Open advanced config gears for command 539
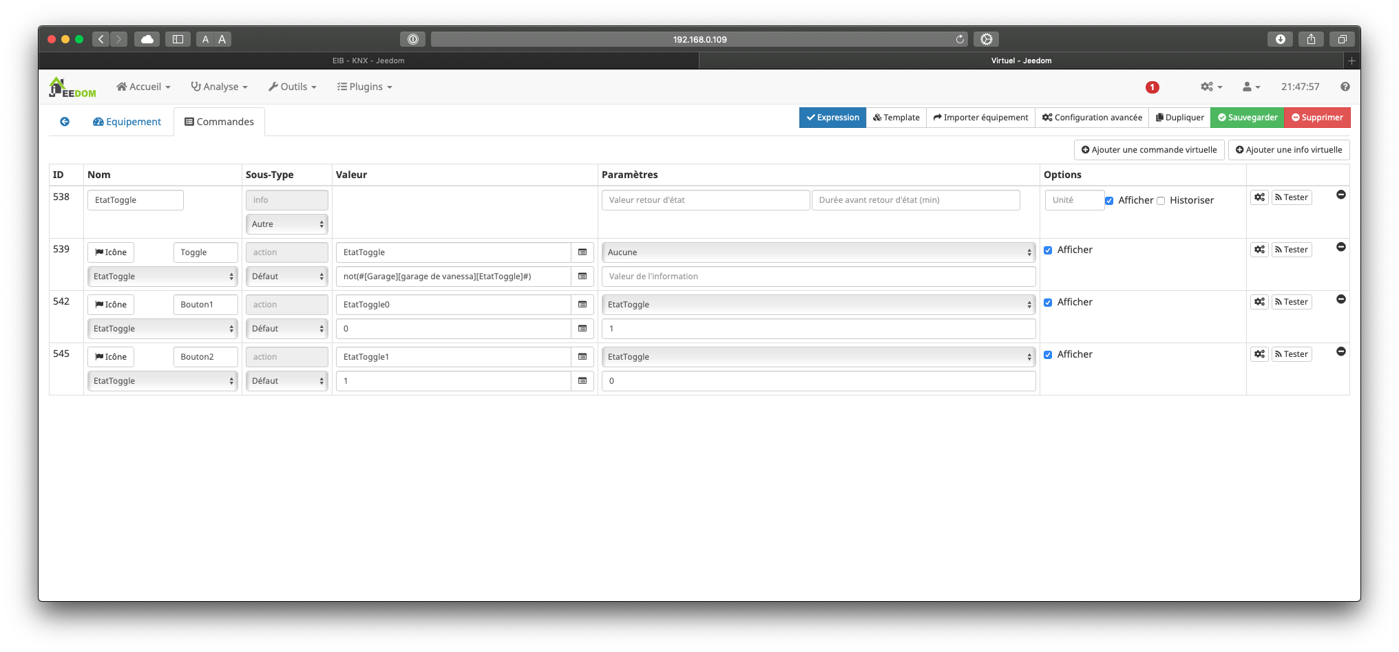The height and width of the screenshot is (652, 1399). point(1259,250)
